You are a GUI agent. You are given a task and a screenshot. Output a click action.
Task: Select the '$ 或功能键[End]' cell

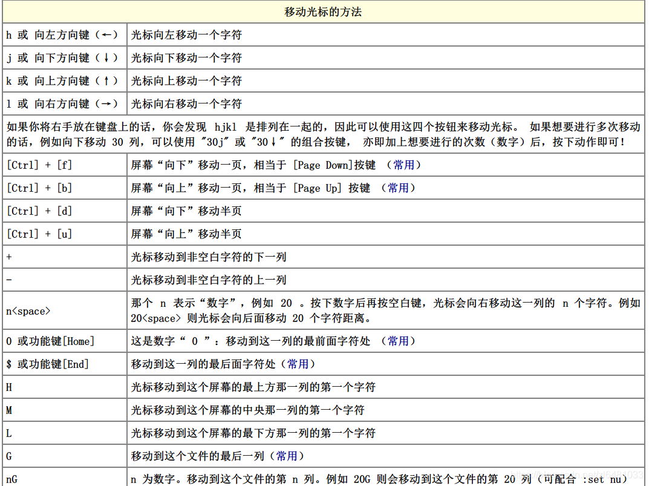coord(65,364)
